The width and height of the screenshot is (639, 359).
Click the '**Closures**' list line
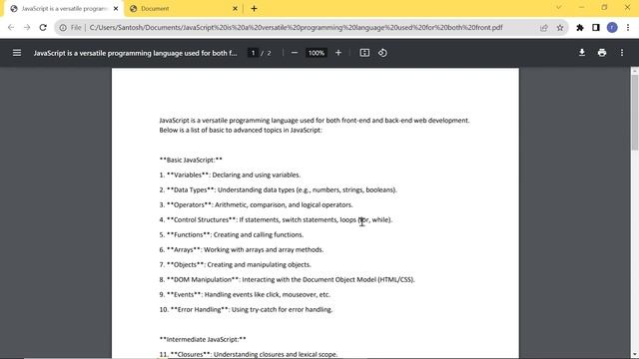point(249,354)
